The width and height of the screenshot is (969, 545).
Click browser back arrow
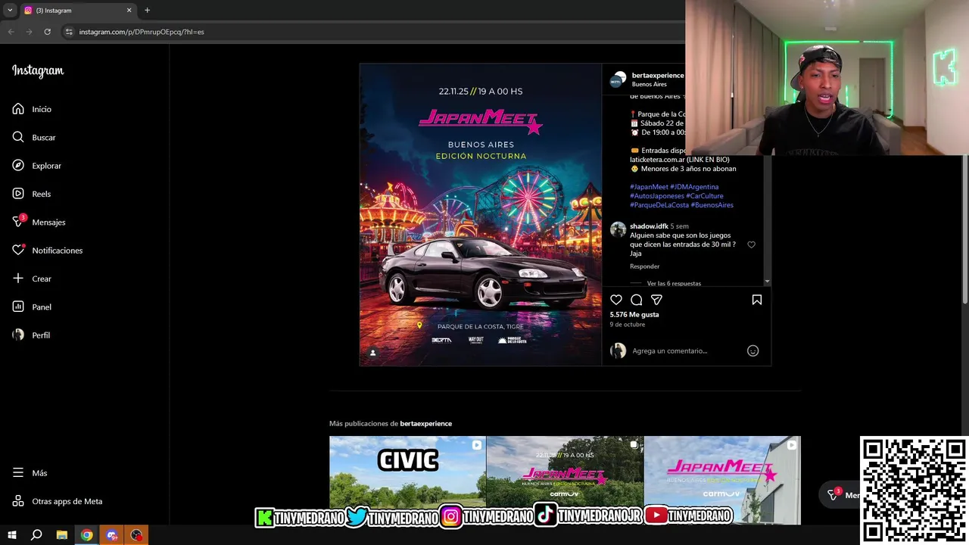(11, 32)
